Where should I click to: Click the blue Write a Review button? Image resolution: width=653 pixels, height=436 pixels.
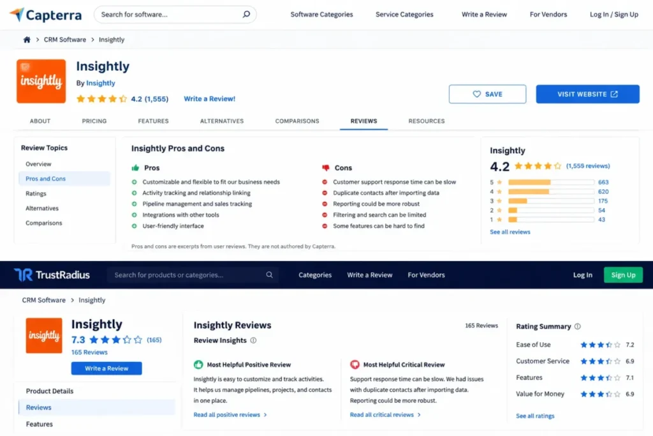[x=106, y=368]
